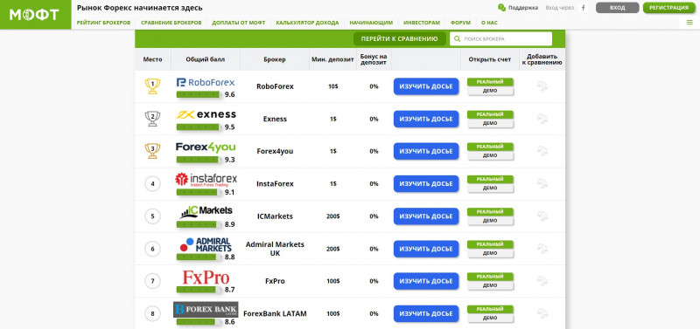
Task: Click the RoboForex logo
Action: click(x=206, y=82)
